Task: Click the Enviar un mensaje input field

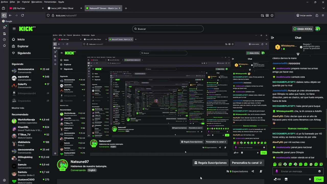Action: [298, 171]
